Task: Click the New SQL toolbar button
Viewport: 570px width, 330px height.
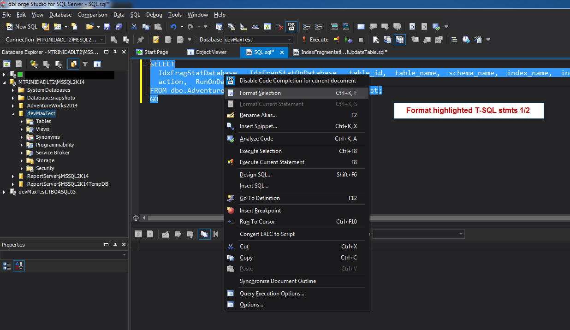Action: (x=22, y=27)
